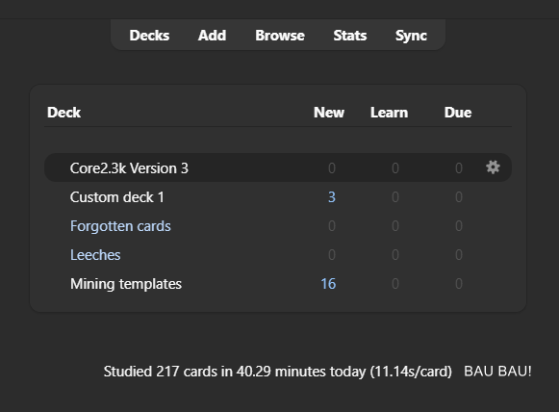Click the due count of Leeches deck

click(x=459, y=255)
